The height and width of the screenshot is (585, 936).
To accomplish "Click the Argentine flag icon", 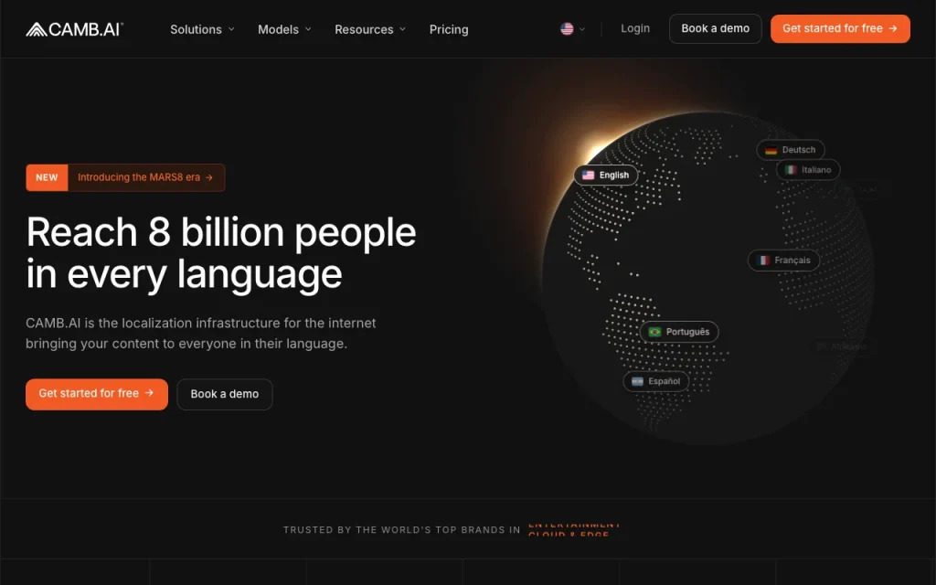I will tap(637, 381).
